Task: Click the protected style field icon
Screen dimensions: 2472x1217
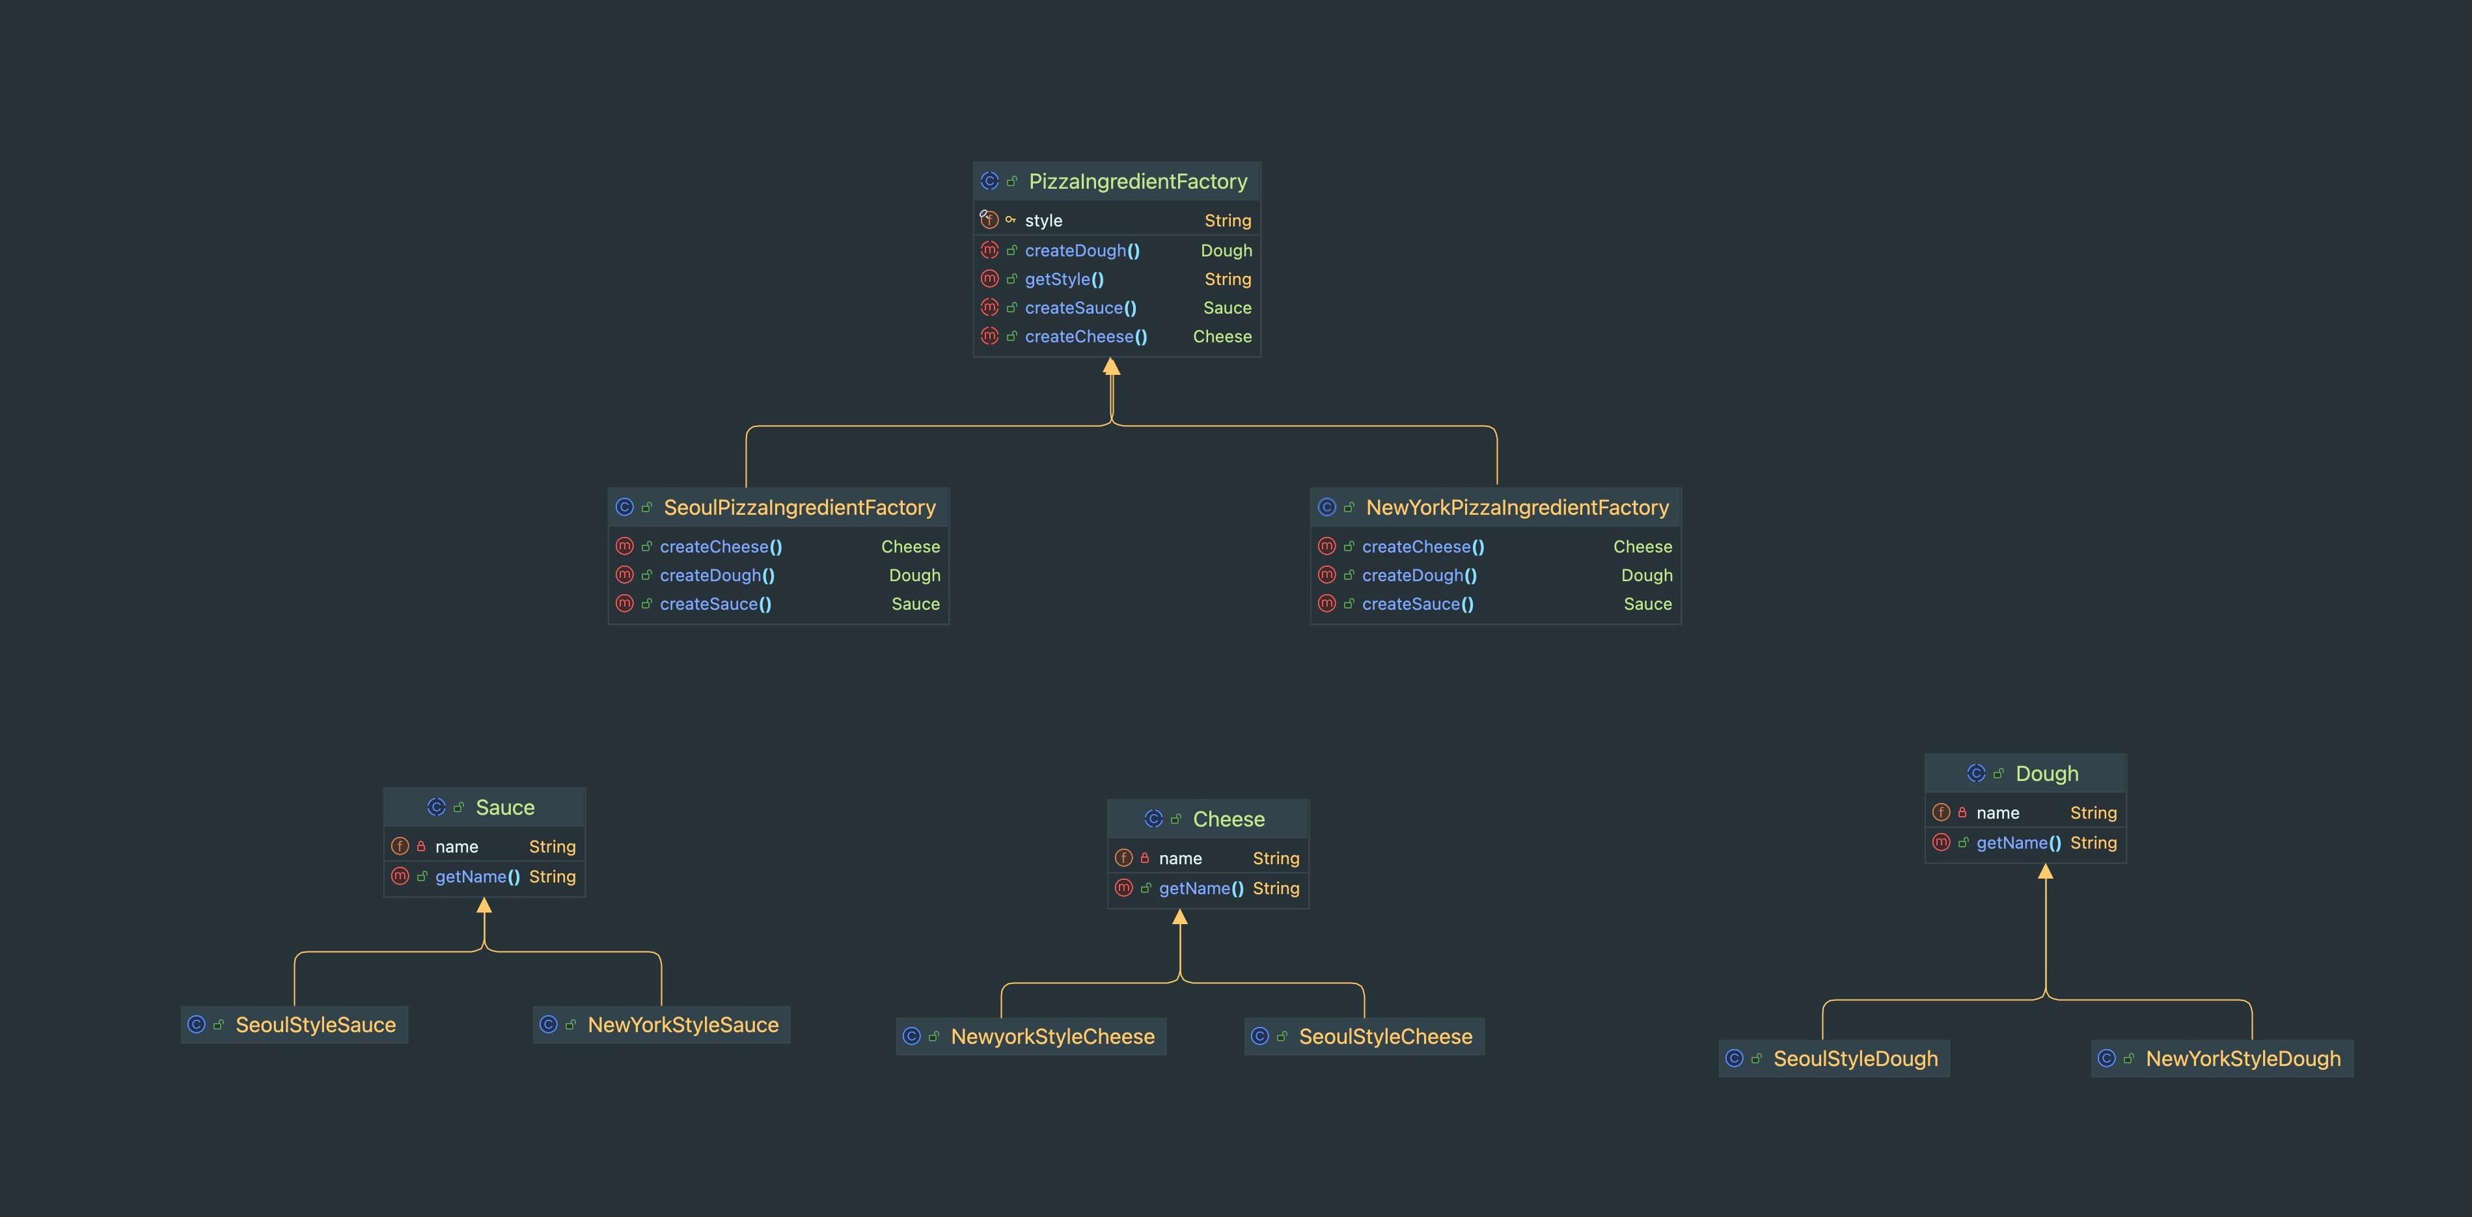Action: [x=989, y=220]
